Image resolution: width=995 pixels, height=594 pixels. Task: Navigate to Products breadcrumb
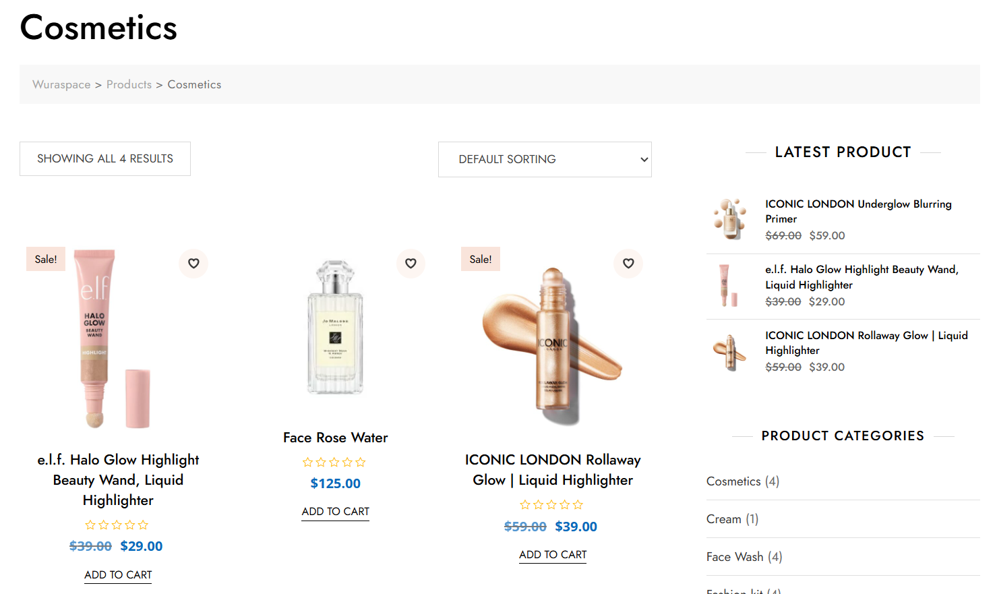click(129, 85)
